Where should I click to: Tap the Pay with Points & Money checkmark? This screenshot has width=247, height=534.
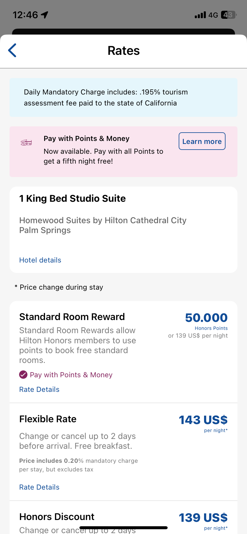[23, 375]
